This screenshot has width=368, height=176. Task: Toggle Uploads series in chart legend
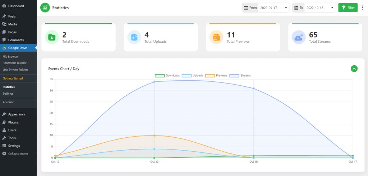pos(193,76)
